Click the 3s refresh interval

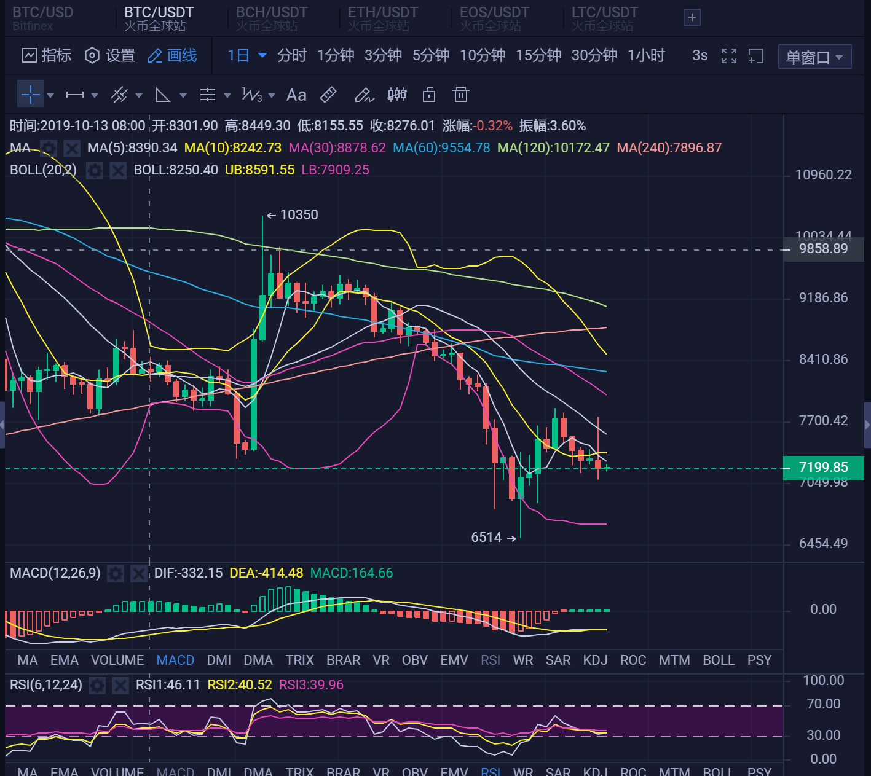click(x=700, y=56)
